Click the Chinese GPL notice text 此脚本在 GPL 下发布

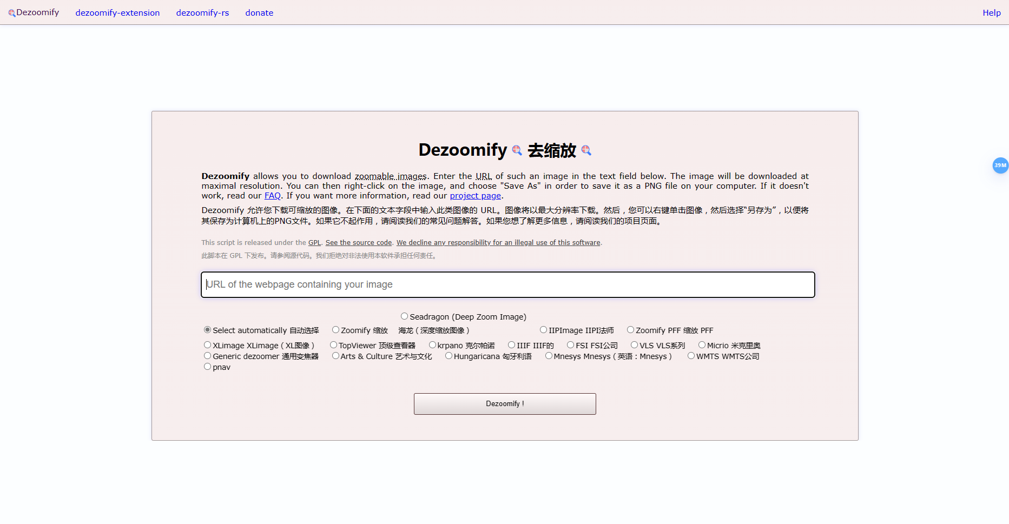[235, 256]
